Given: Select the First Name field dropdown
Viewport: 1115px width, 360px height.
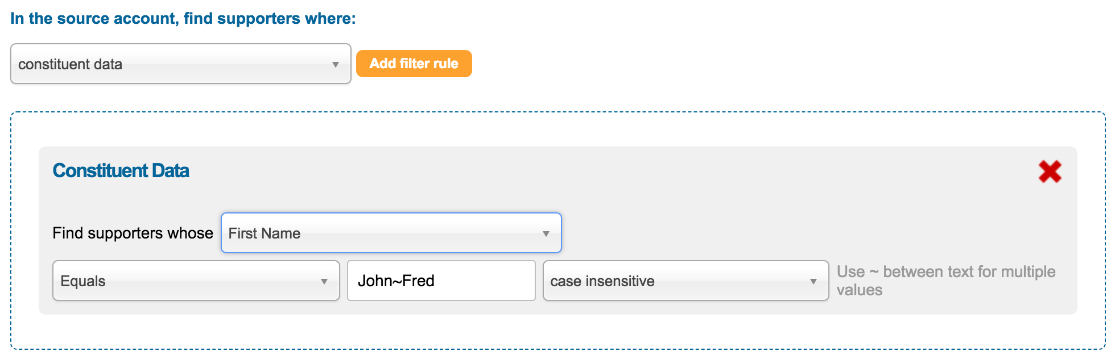Looking at the screenshot, I should point(391,233).
